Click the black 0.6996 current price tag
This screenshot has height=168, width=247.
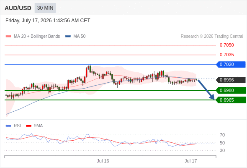[x=231, y=80]
